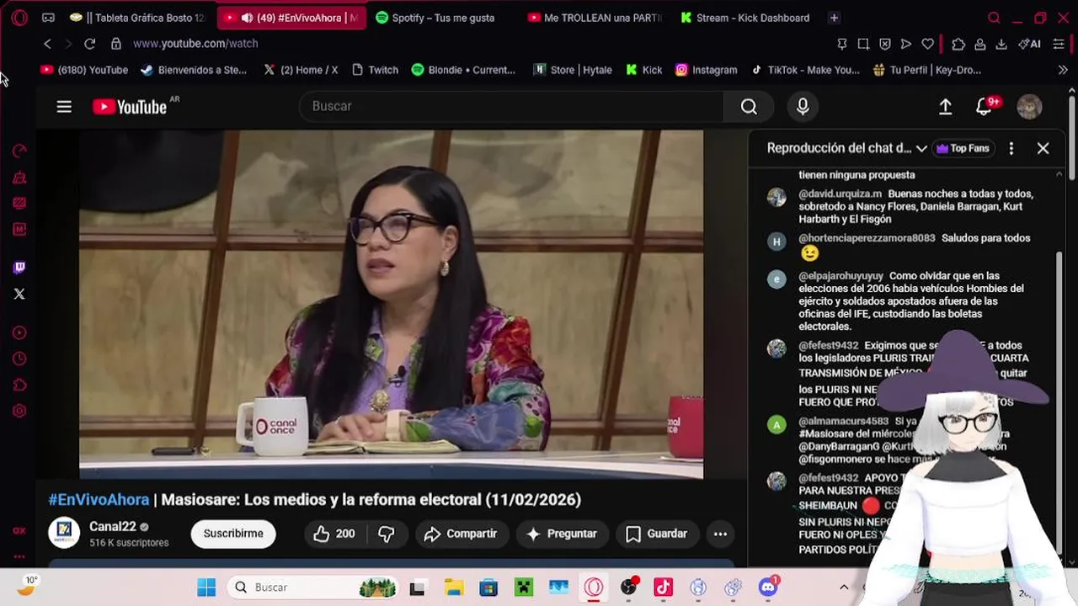Open the YouTube guide hamburger menu

pos(64,106)
